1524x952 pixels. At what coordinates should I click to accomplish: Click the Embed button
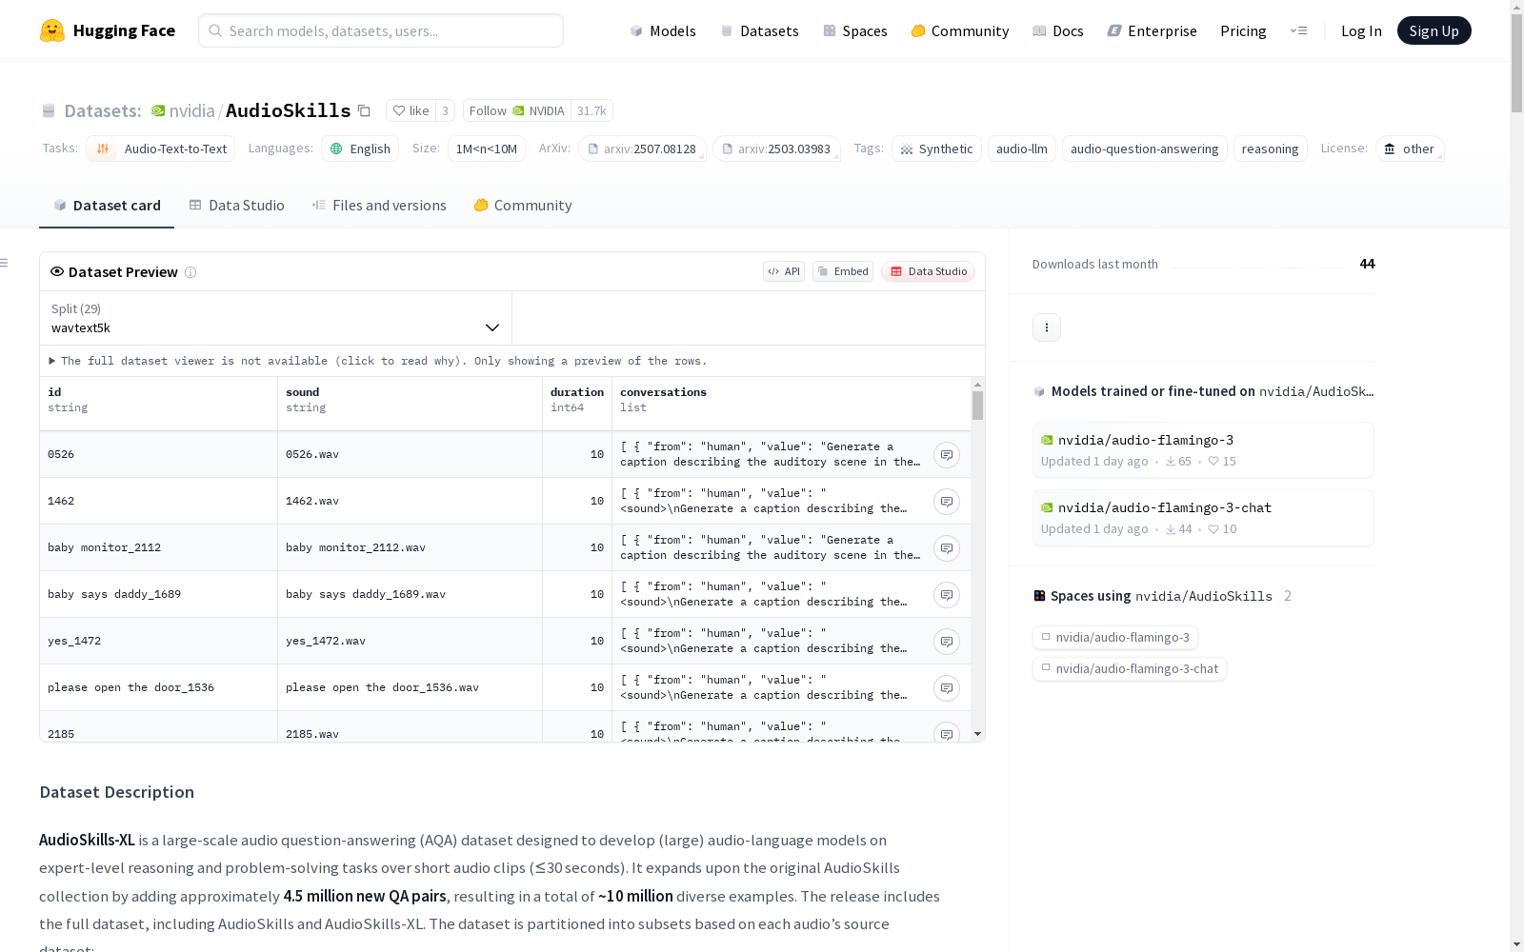[x=843, y=271]
